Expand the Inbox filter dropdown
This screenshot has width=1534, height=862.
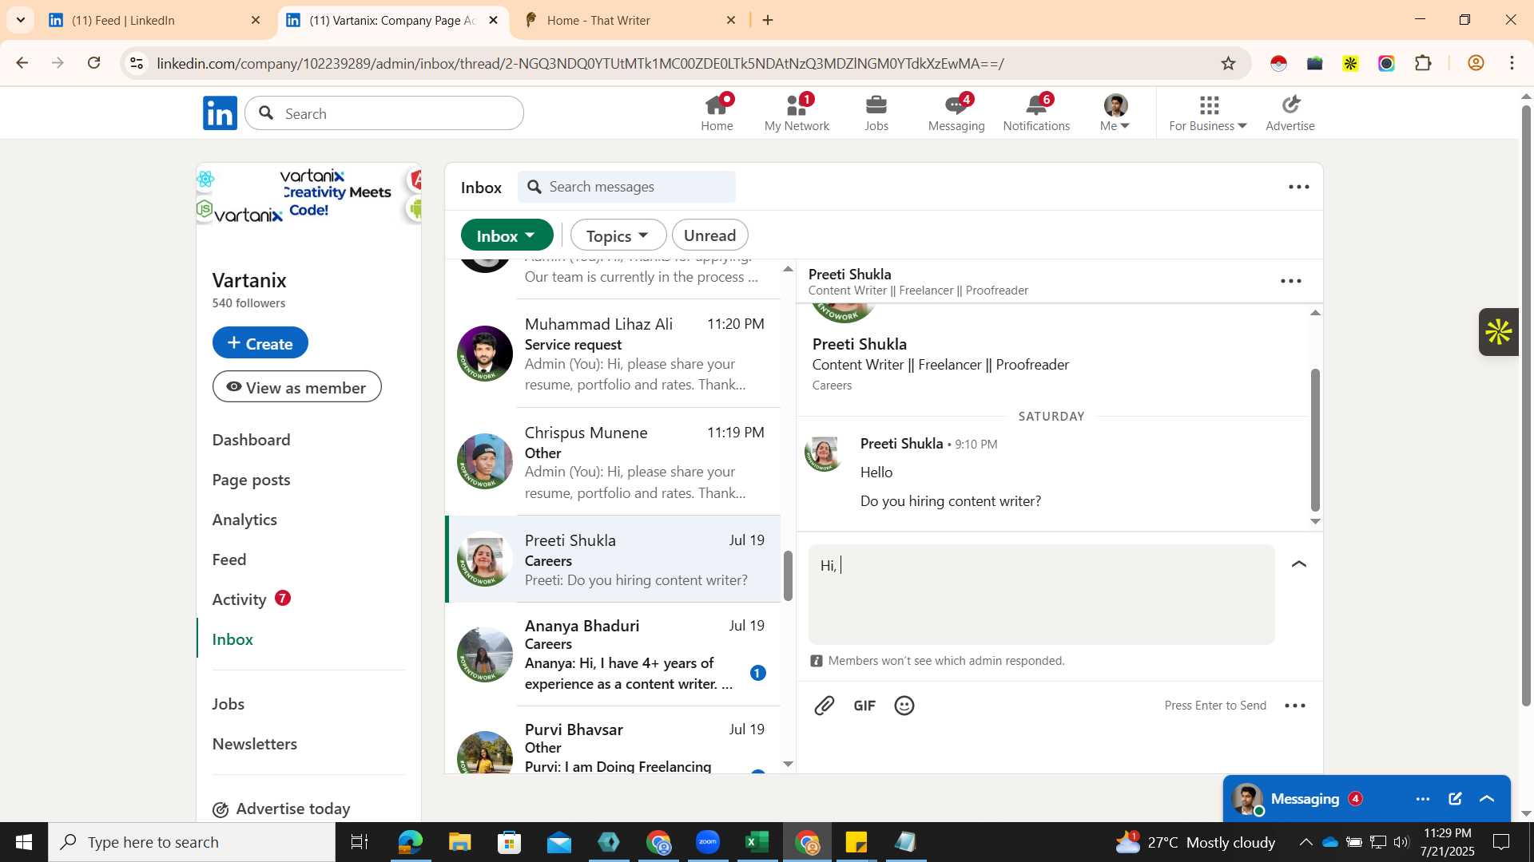507,235
